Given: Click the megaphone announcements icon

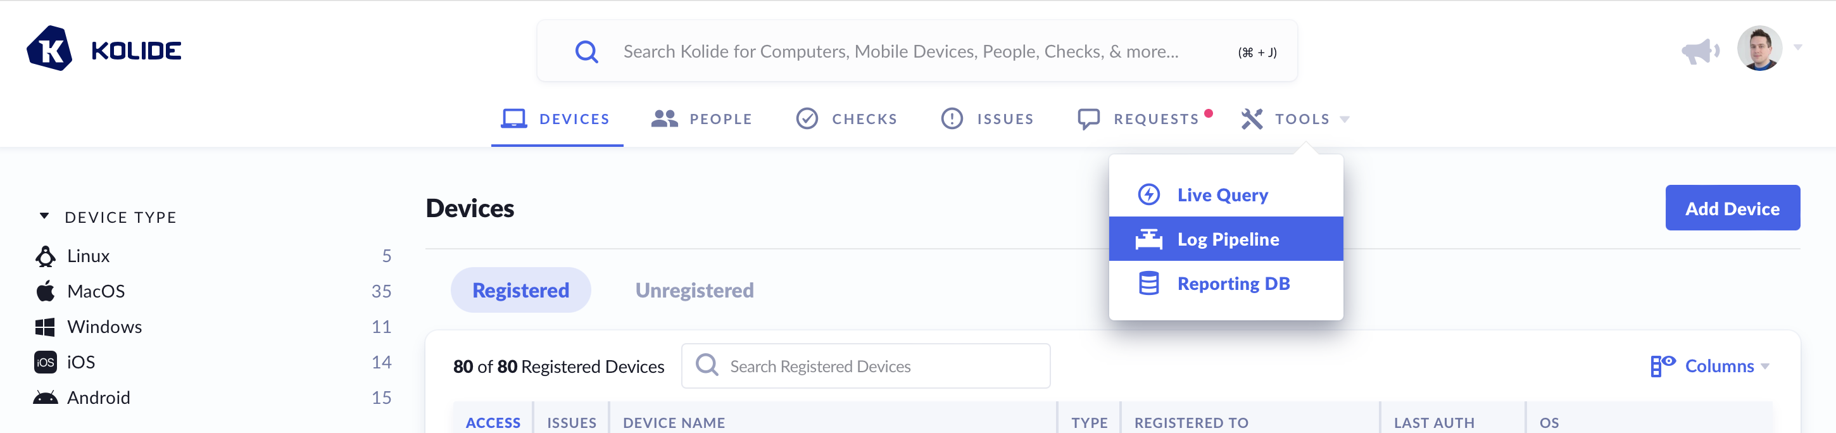Looking at the screenshot, I should [x=1700, y=51].
